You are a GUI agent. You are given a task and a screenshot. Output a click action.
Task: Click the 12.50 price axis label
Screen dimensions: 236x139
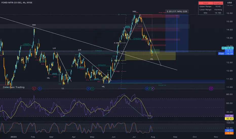(x=229, y=62)
